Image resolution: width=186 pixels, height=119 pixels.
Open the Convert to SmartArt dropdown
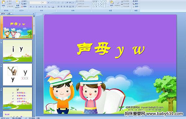pyautogui.click(x=83, y=6)
